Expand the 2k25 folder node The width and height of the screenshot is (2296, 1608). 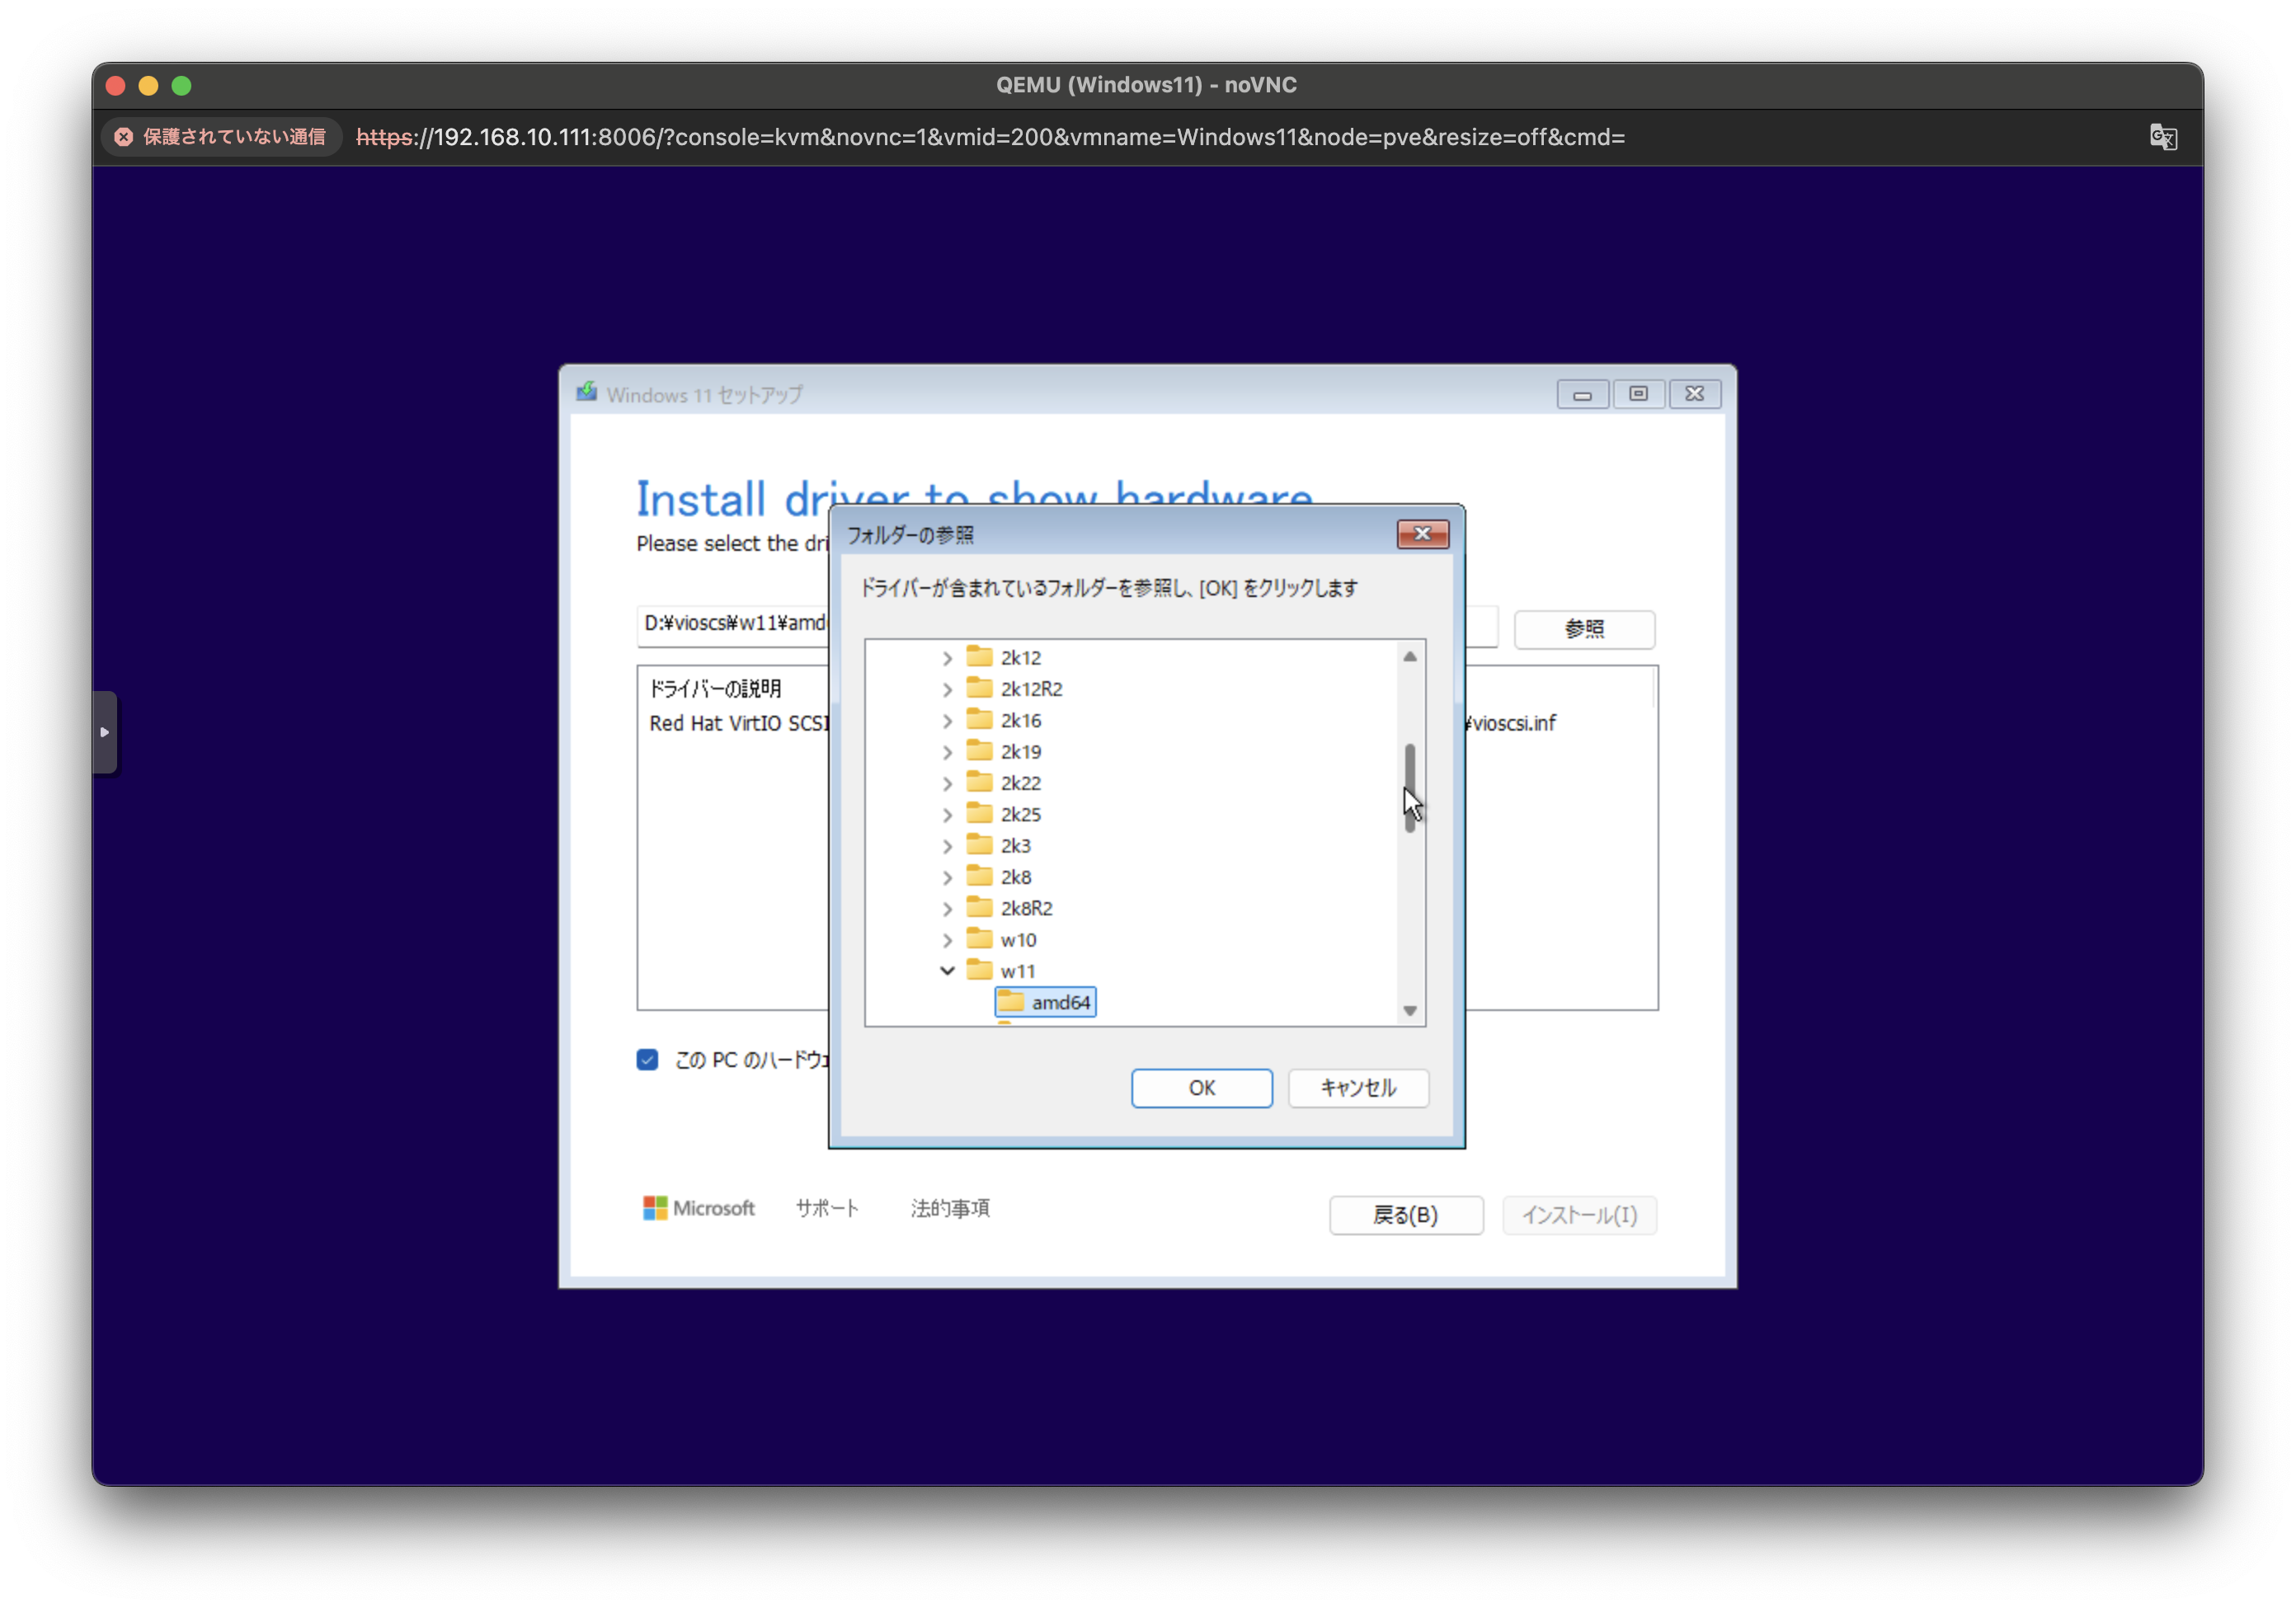(x=947, y=815)
